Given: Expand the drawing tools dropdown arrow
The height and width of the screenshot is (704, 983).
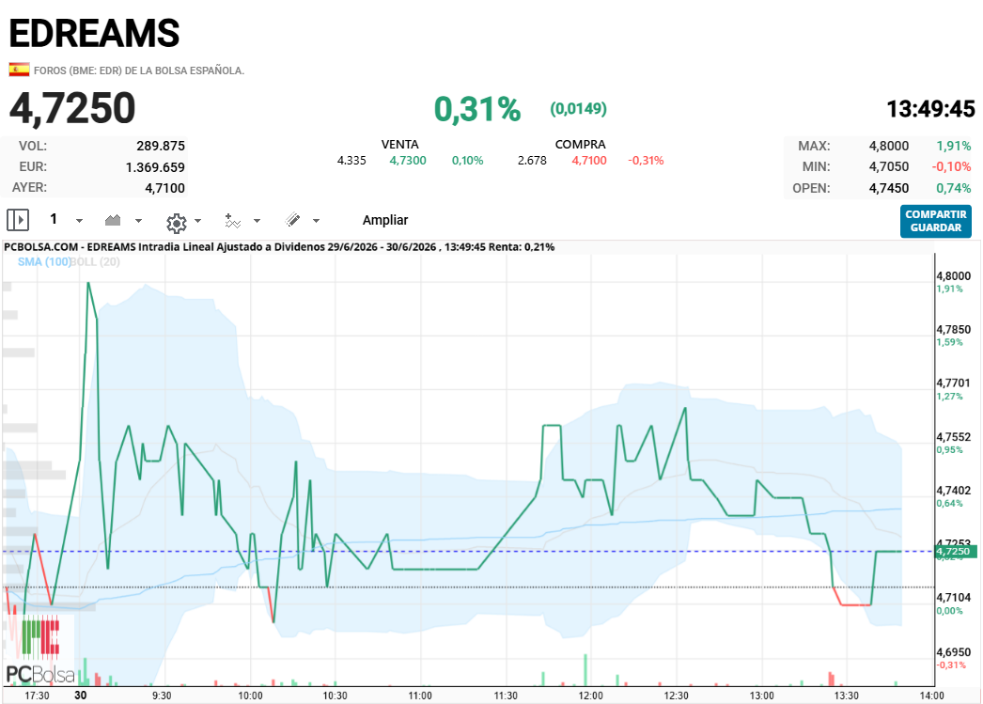Looking at the screenshot, I should (x=316, y=221).
